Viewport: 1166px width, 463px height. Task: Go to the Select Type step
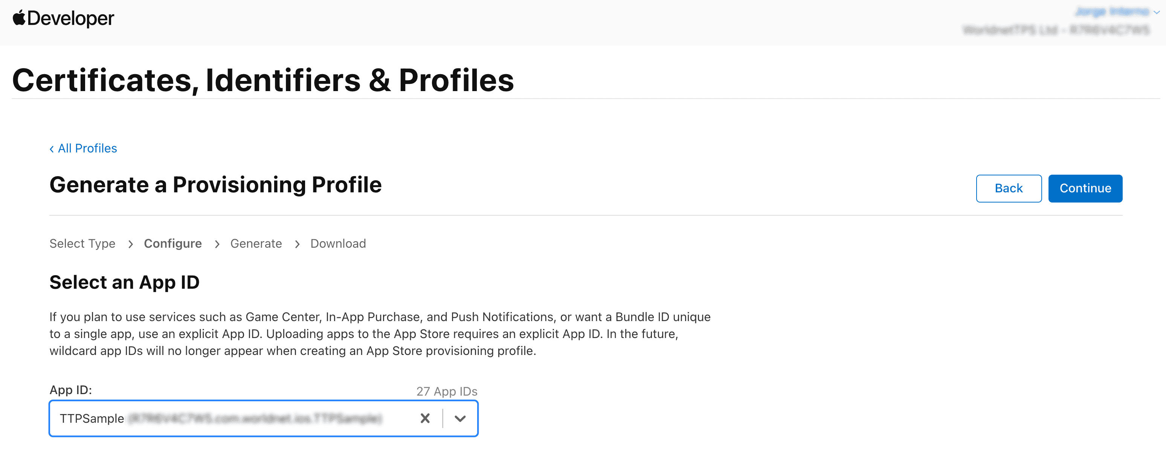tap(82, 244)
